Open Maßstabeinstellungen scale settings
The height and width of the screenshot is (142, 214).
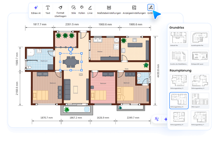(x=109, y=9)
